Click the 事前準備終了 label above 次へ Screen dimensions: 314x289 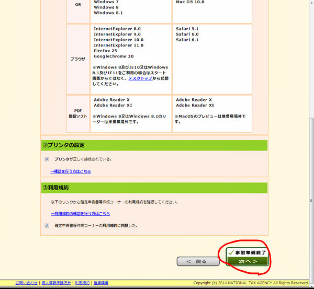[248, 252]
